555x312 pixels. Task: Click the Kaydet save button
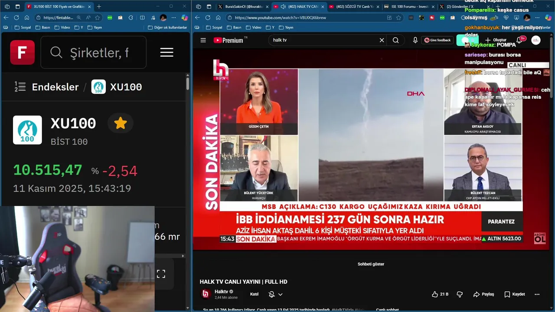[x=514, y=294]
